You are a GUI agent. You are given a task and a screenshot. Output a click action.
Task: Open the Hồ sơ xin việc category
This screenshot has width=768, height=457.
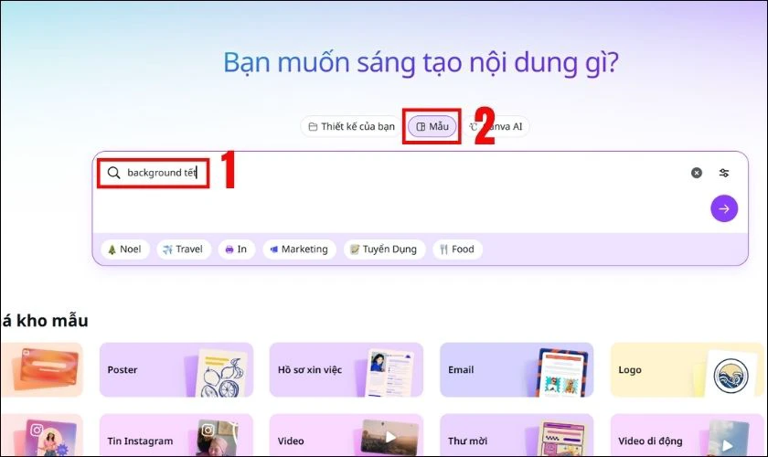point(347,370)
